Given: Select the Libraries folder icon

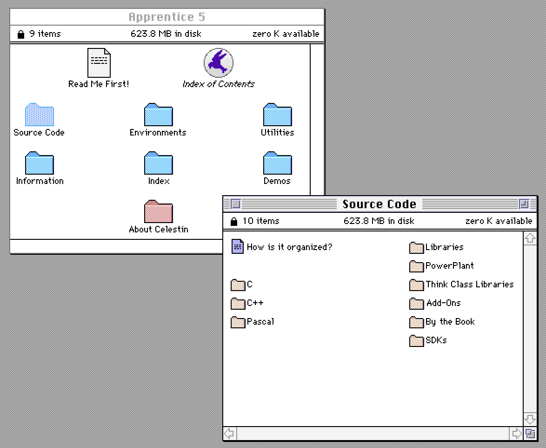Looking at the screenshot, I should click(416, 248).
